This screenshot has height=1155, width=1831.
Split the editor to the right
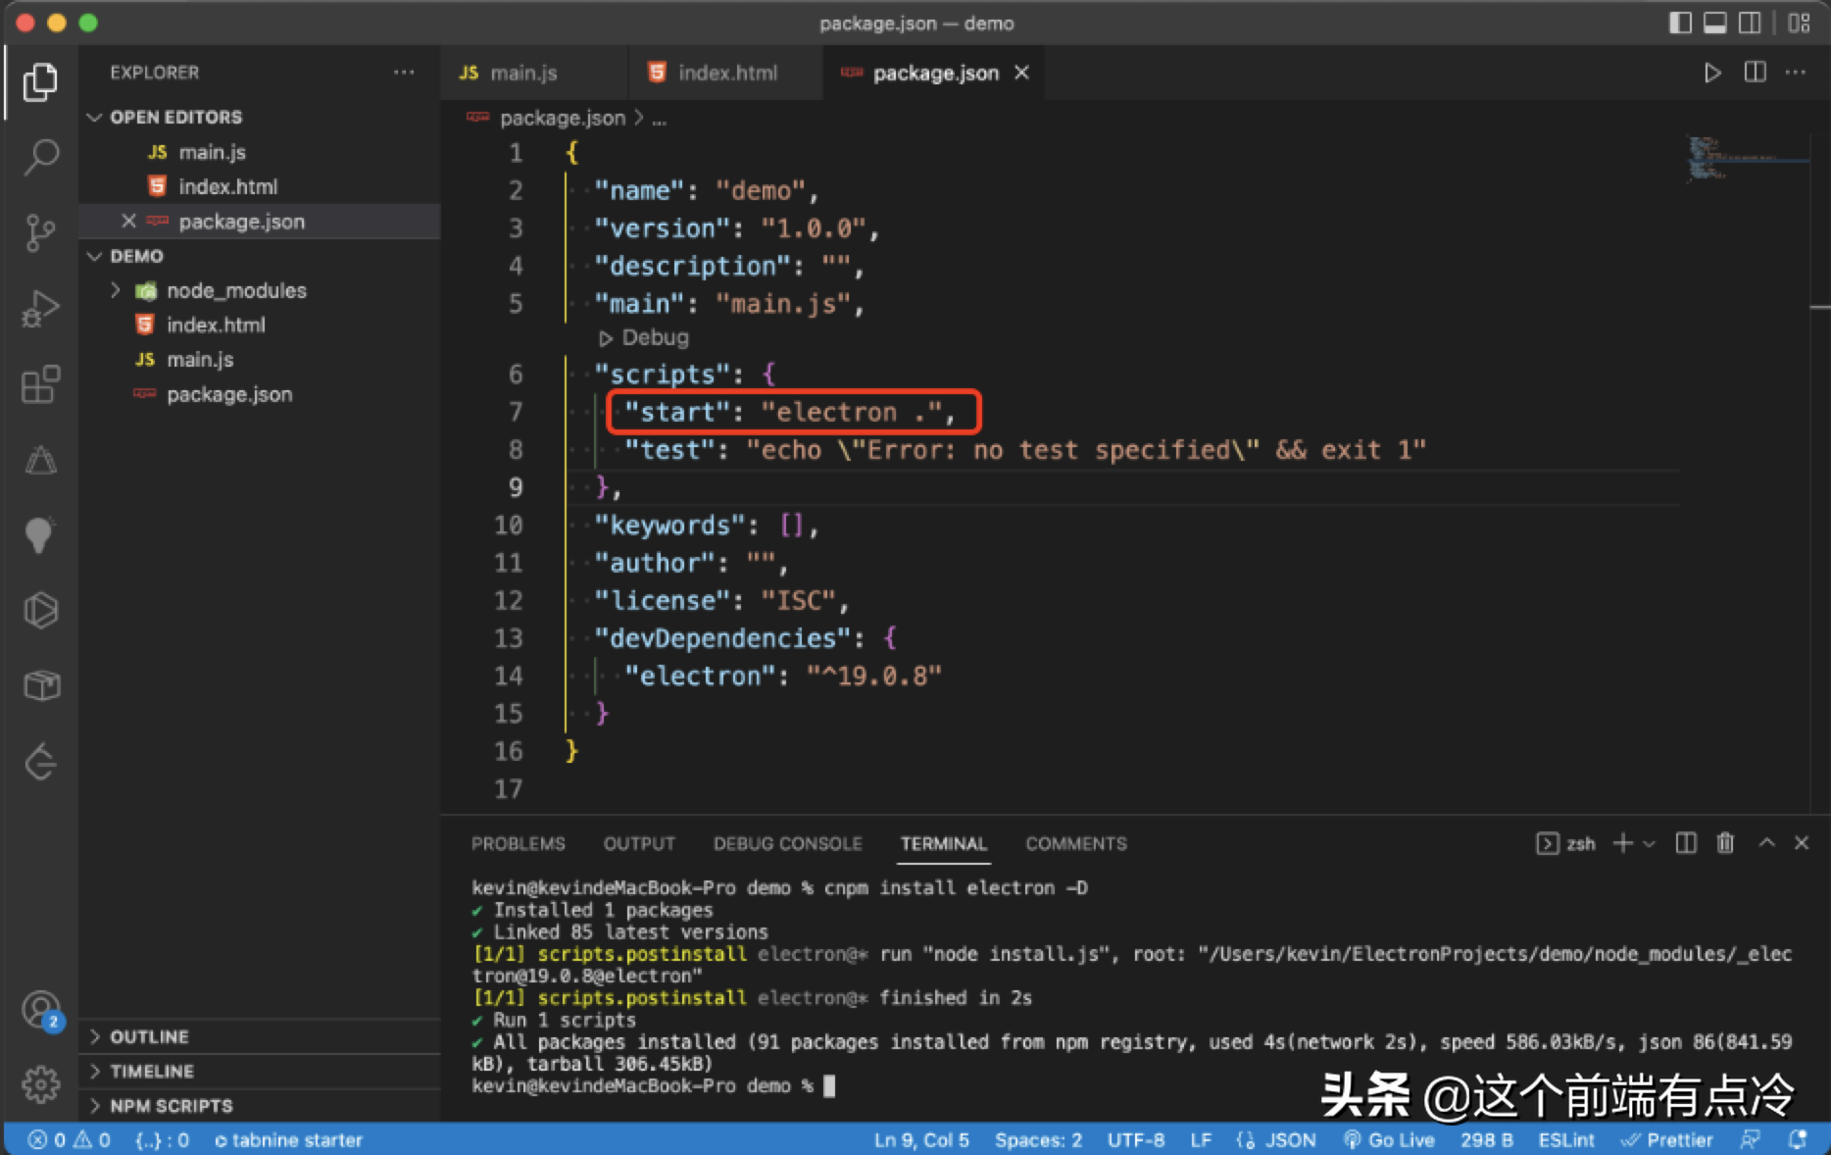1755,73
